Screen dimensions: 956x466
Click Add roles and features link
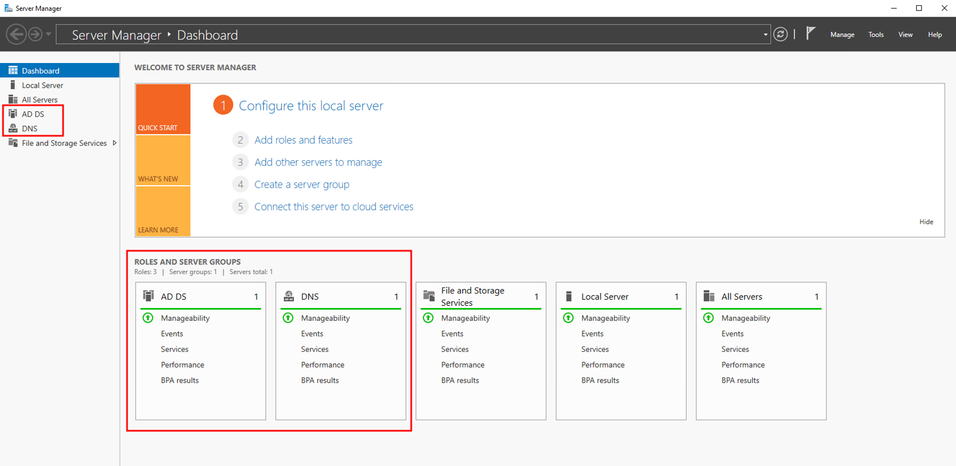point(304,140)
